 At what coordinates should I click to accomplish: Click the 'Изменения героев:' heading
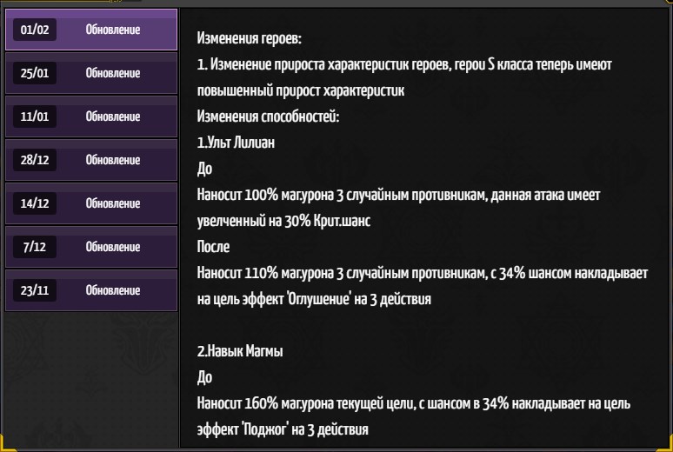(x=250, y=38)
